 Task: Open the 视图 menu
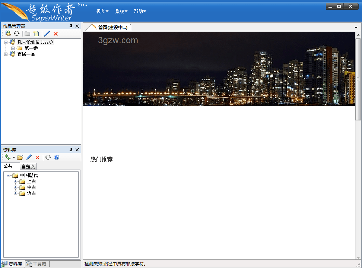point(102,11)
